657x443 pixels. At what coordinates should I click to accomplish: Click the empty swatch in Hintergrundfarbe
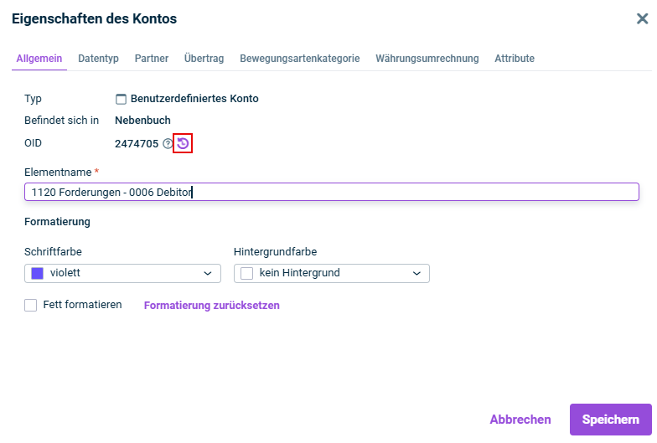[246, 273]
